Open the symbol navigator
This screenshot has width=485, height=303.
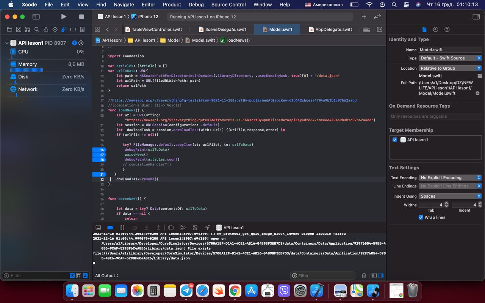(x=28, y=29)
